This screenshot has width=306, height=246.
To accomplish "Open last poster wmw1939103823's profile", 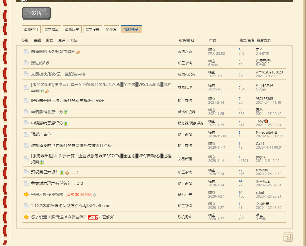I will [x=269, y=72].
